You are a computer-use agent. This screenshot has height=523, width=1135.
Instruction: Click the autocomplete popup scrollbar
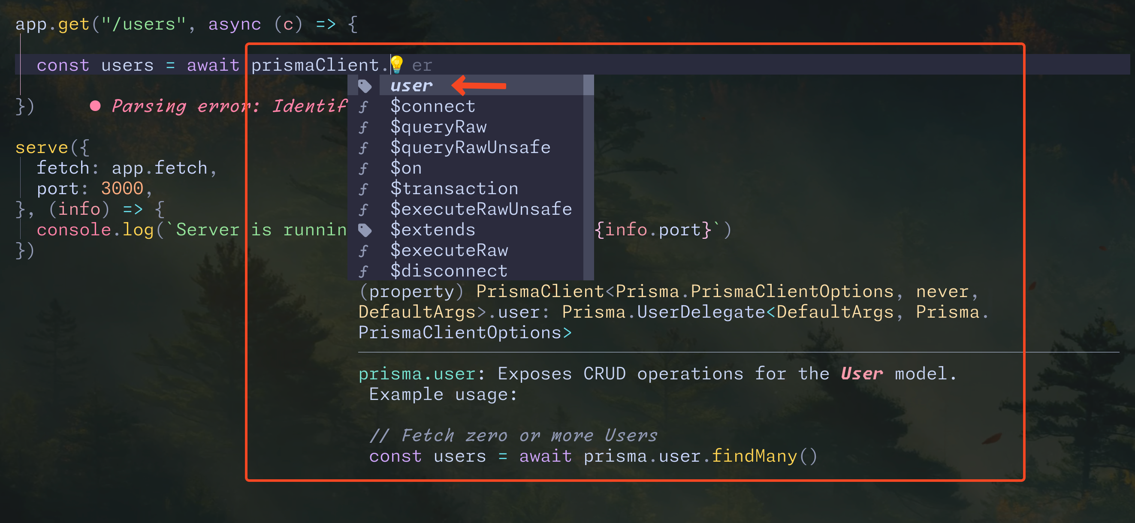(x=588, y=176)
